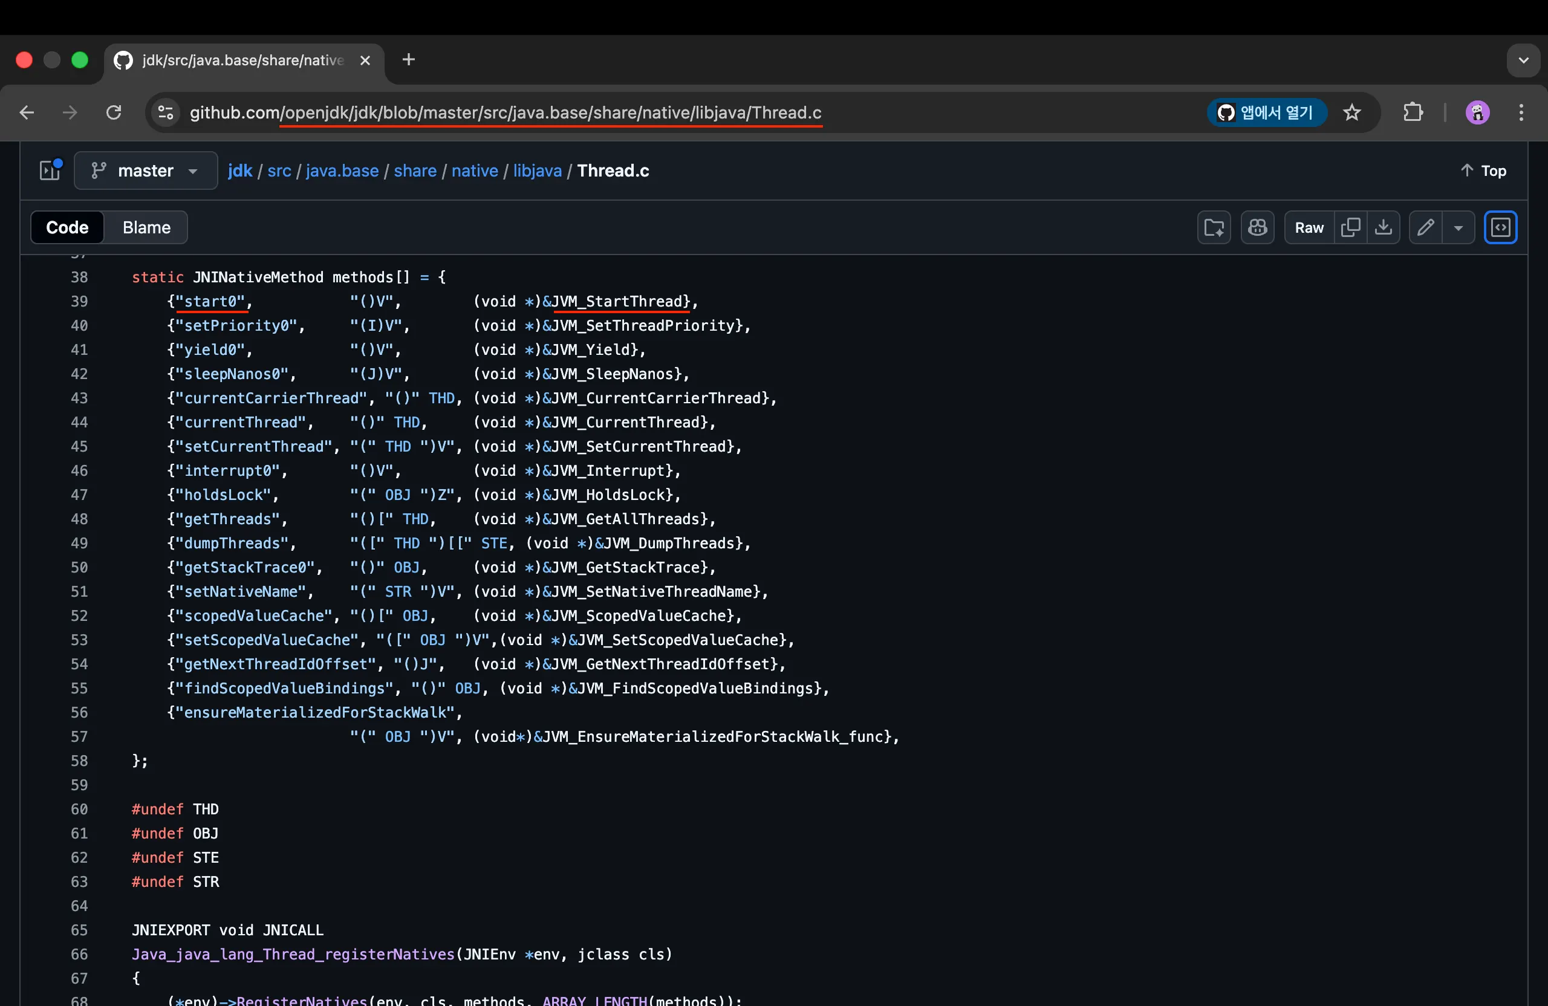Open the tab search chevron dropdown
The image size is (1548, 1006).
pyautogui.click(x=1523, y=60)
